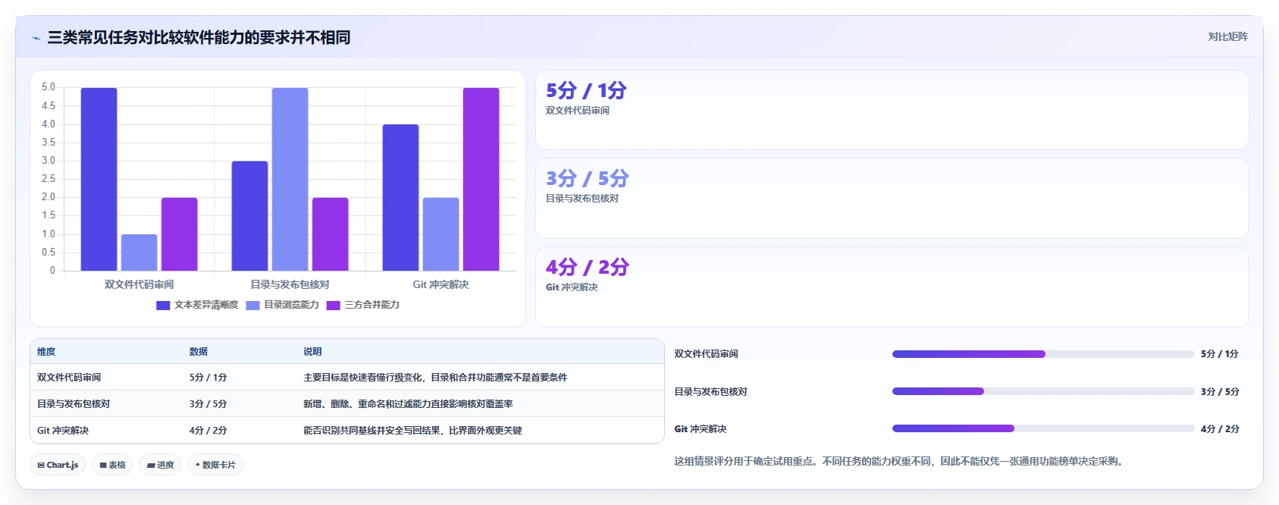Click the Git 冲突解决 progress row label

[x=700, y=429]
